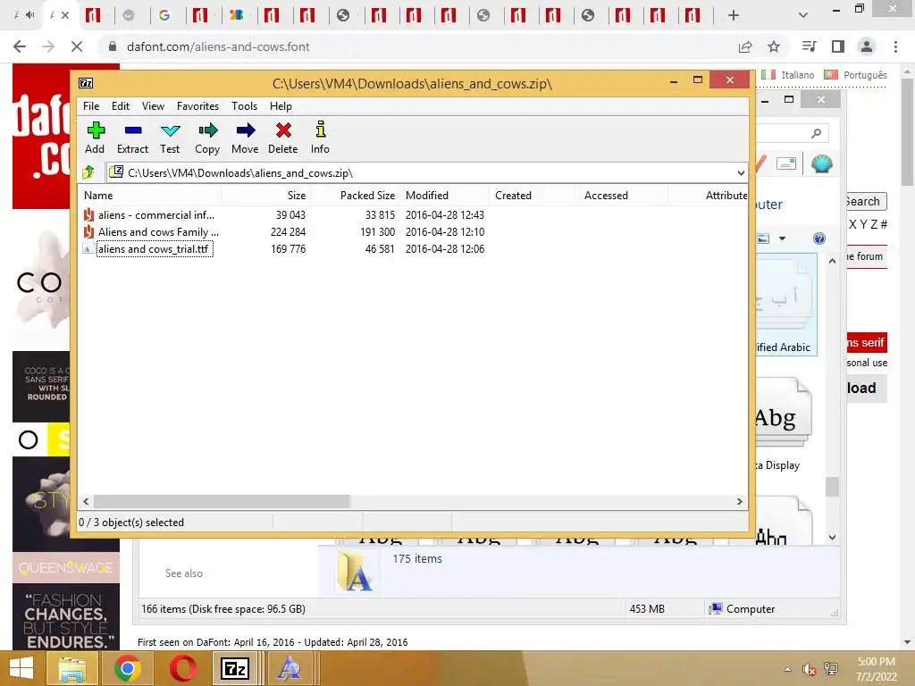Open the Chrome three-dot menu
The height and width of the screenshot is (686, 915).
(x=895, y=46)
